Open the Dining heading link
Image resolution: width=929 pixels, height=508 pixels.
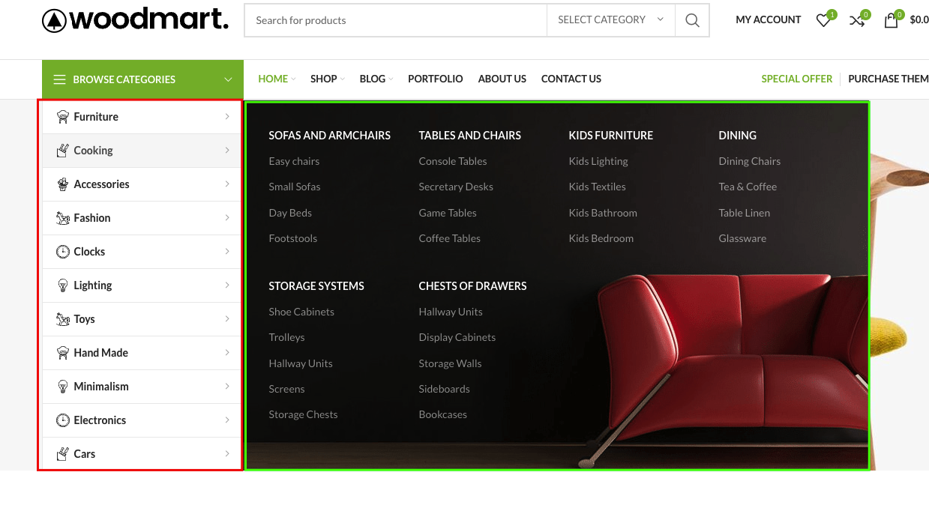click(738, 136)
